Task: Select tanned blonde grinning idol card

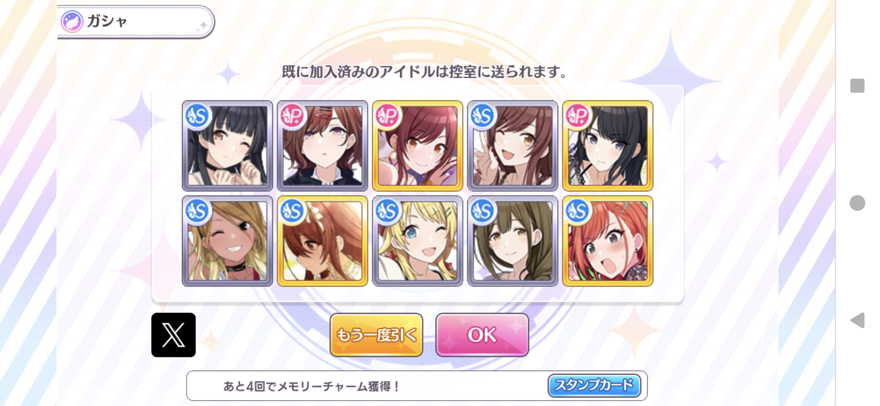Action: [227, 241]
